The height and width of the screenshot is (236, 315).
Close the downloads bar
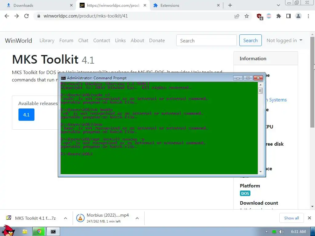(309, 218)
